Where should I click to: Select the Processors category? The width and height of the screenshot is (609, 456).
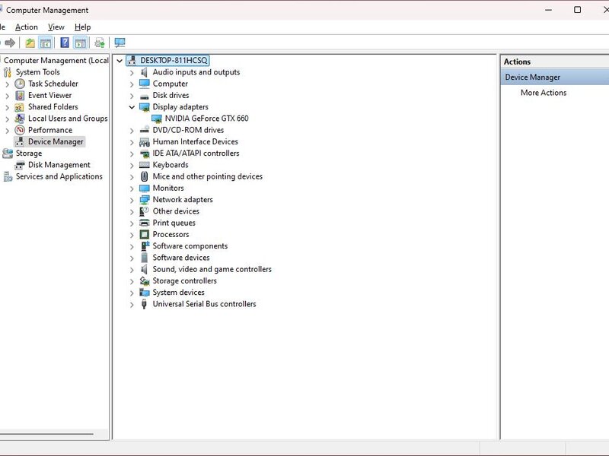click(x=171, y=235)
